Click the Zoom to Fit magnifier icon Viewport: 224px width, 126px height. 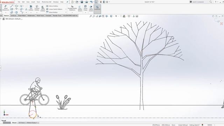pos(91,16)
